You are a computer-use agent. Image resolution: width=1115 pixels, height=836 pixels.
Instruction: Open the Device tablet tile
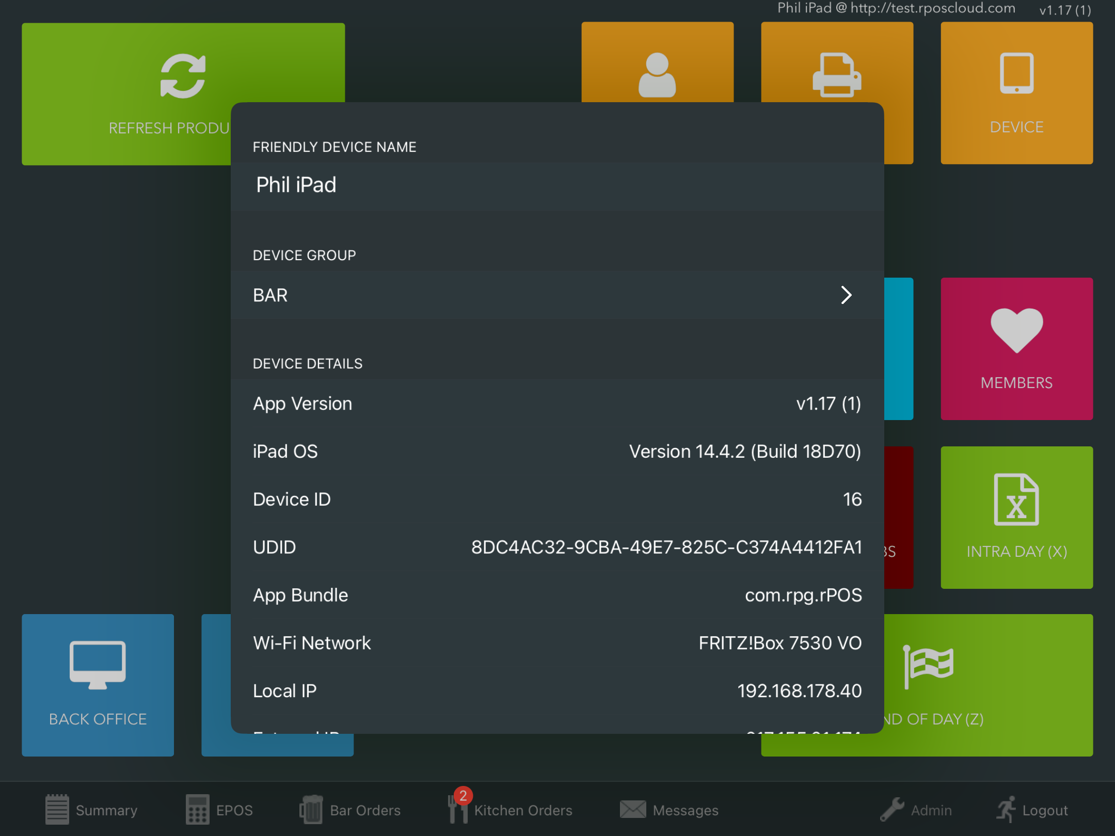tap(1016, 93)
